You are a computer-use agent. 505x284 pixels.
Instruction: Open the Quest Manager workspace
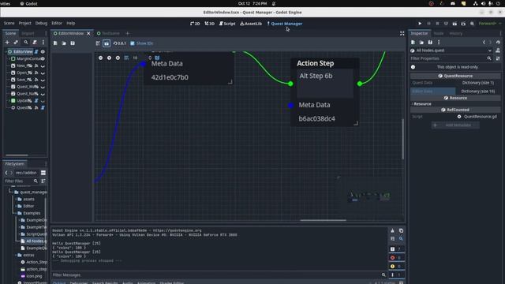[284, 24]
